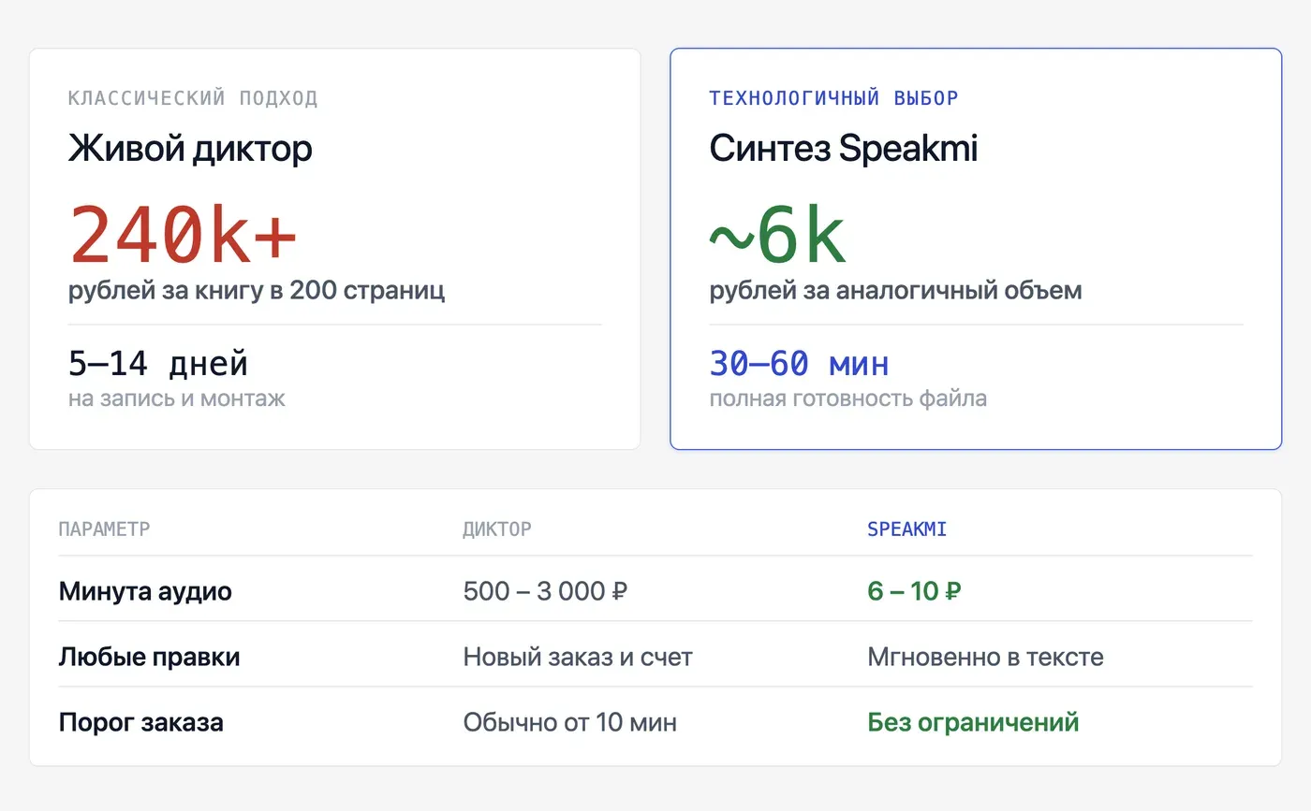Click the 'Новый заказ и счет' cell
The width and height of the screenshot is (1311, 811).
(578, 657)
